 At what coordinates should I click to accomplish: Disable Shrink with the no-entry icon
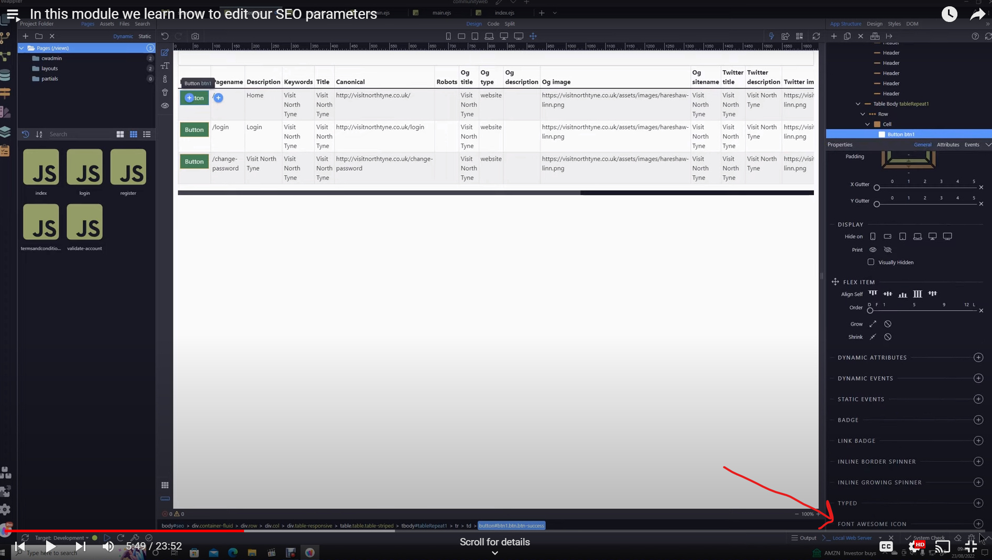887,337
